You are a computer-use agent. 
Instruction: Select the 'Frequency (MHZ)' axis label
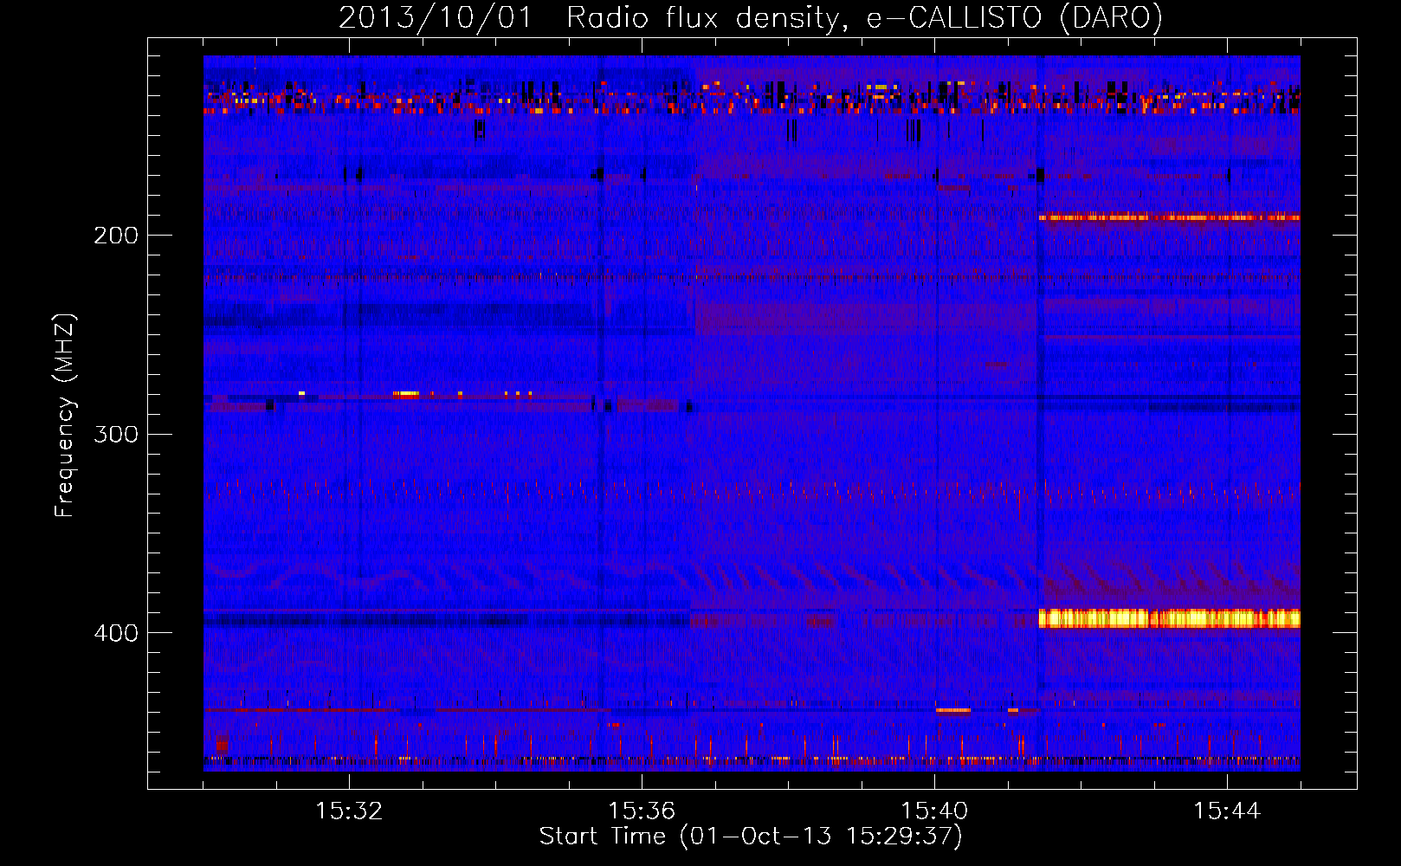click(x=65, y=416)
